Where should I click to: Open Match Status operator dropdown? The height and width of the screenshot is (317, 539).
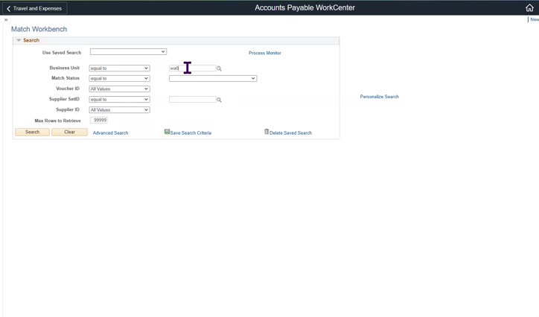(119, 79)
